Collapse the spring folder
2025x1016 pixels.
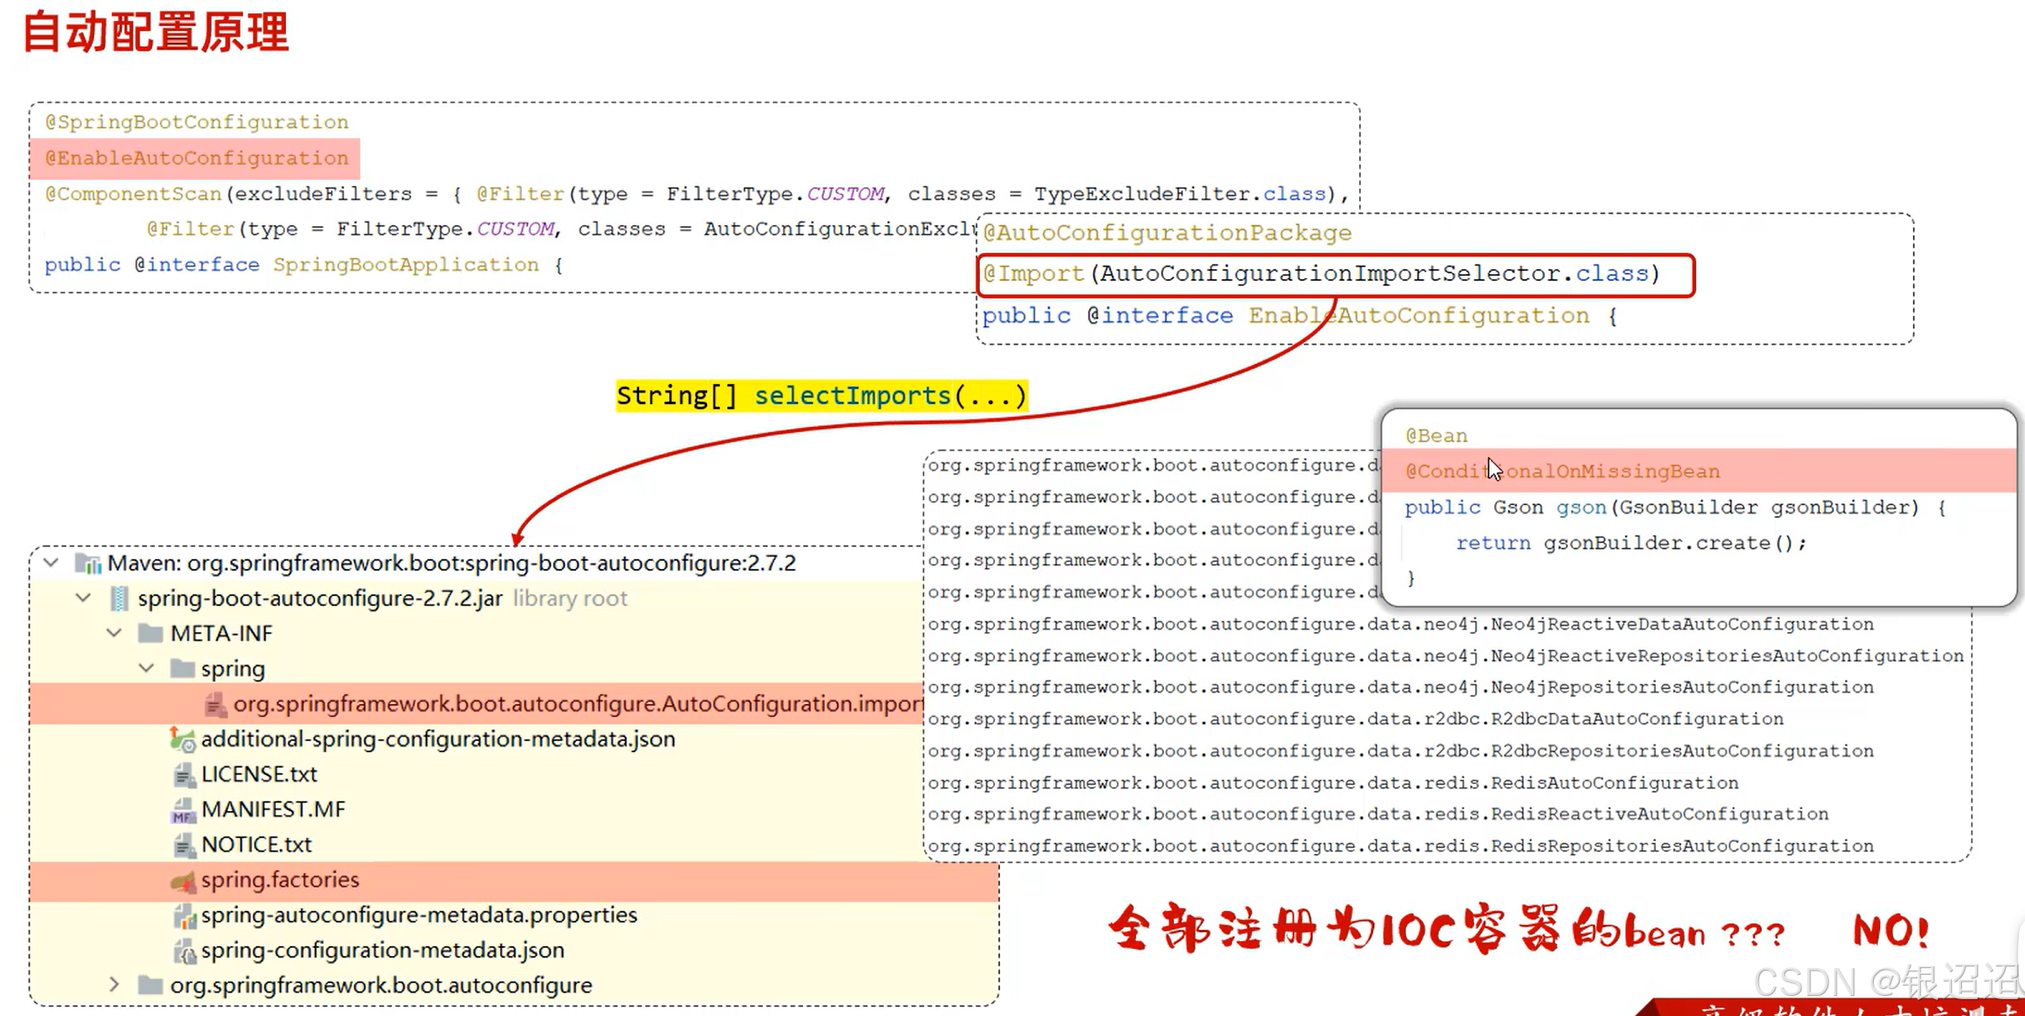[146, 668]
